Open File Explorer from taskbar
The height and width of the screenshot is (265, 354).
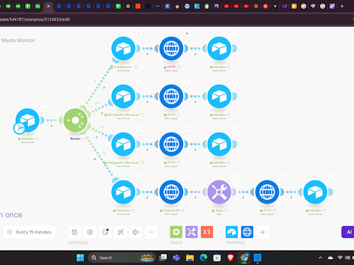(190, 257)
